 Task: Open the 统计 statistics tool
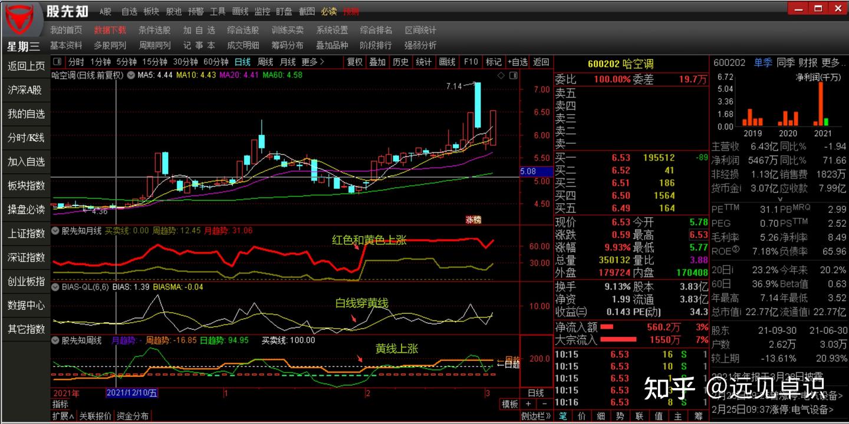(x=424, y=62)
